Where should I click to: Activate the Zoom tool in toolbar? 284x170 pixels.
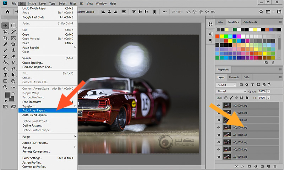[6, 87]
